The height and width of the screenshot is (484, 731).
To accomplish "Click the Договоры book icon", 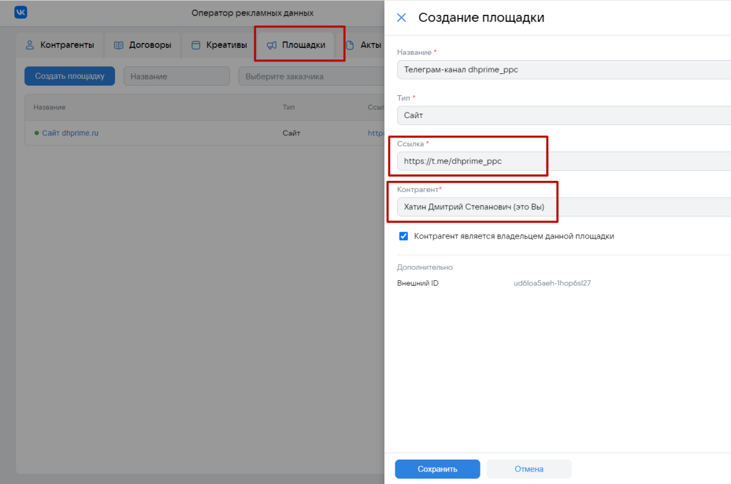I will click(x=119, y=45).
